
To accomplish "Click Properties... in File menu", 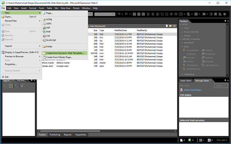I will 21,64.
